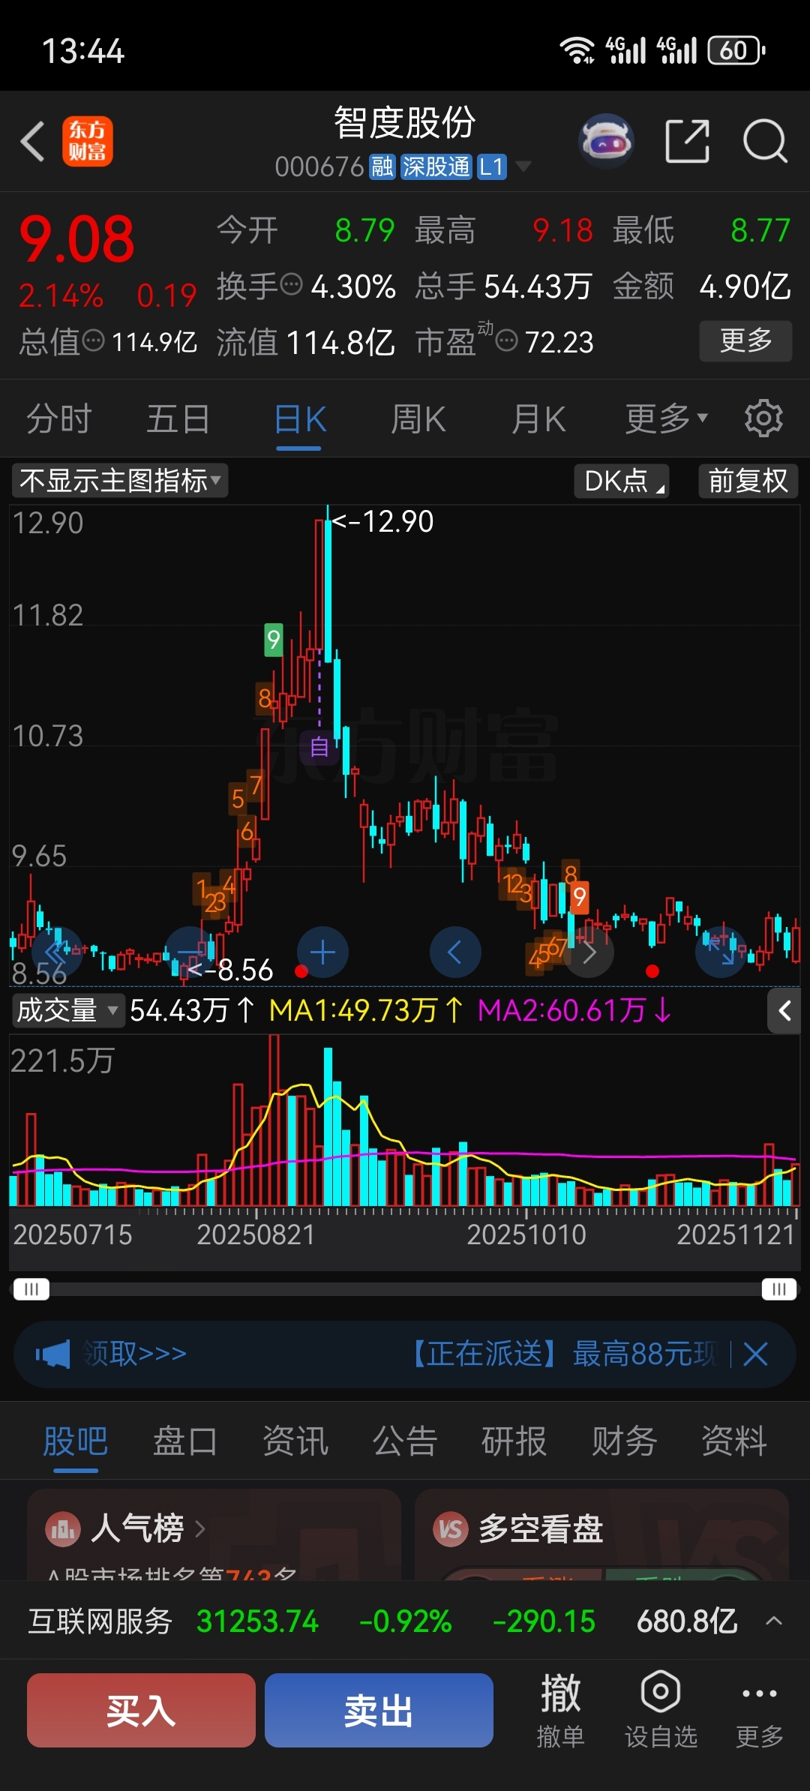810x1791 pixels.
Task: Zoom in the K-line chart with plus
Action: [x=322, y=952]
